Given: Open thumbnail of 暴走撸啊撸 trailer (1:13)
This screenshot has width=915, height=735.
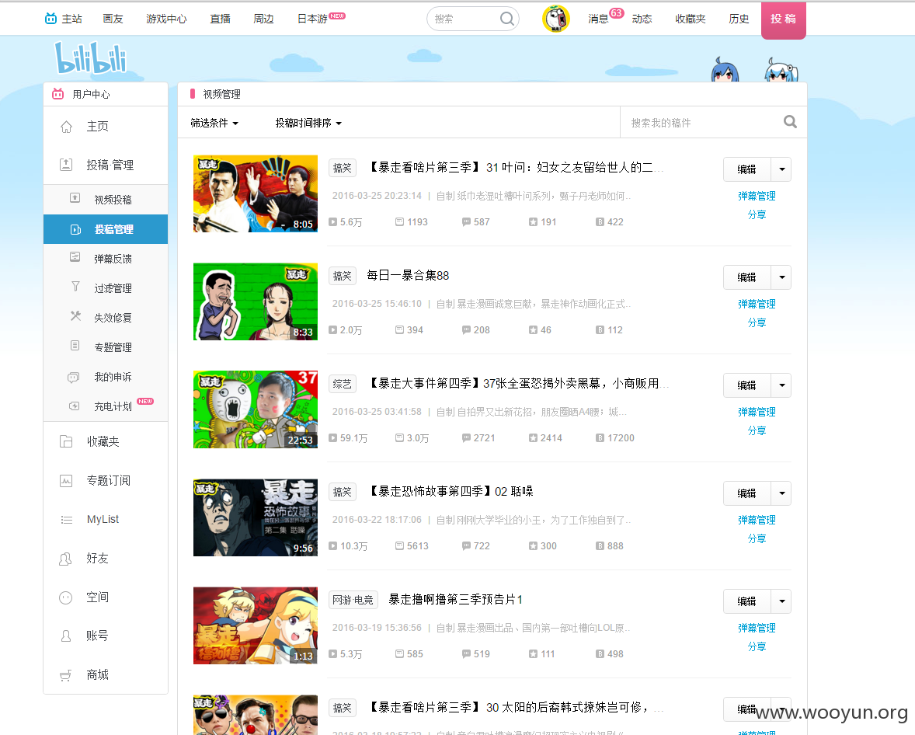Looking at the screenshot, I should click(x=256, y=625).
